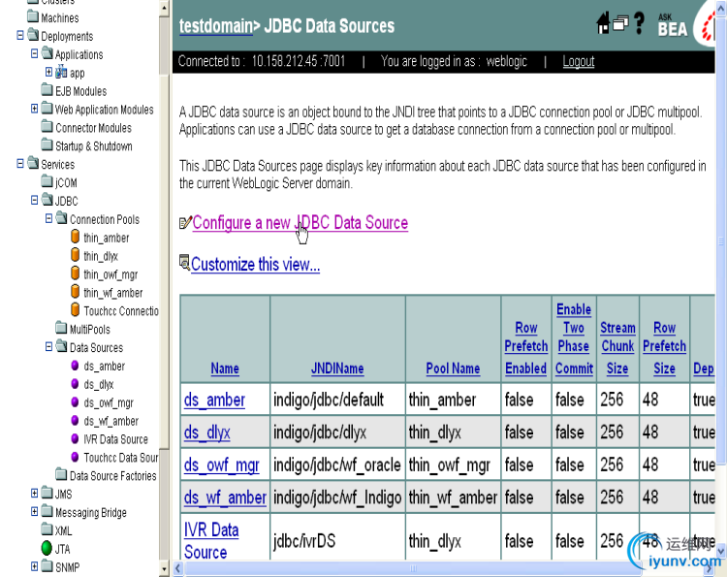Open the console home icon
This screenshot has width=727, height=577.
(603, 23)
